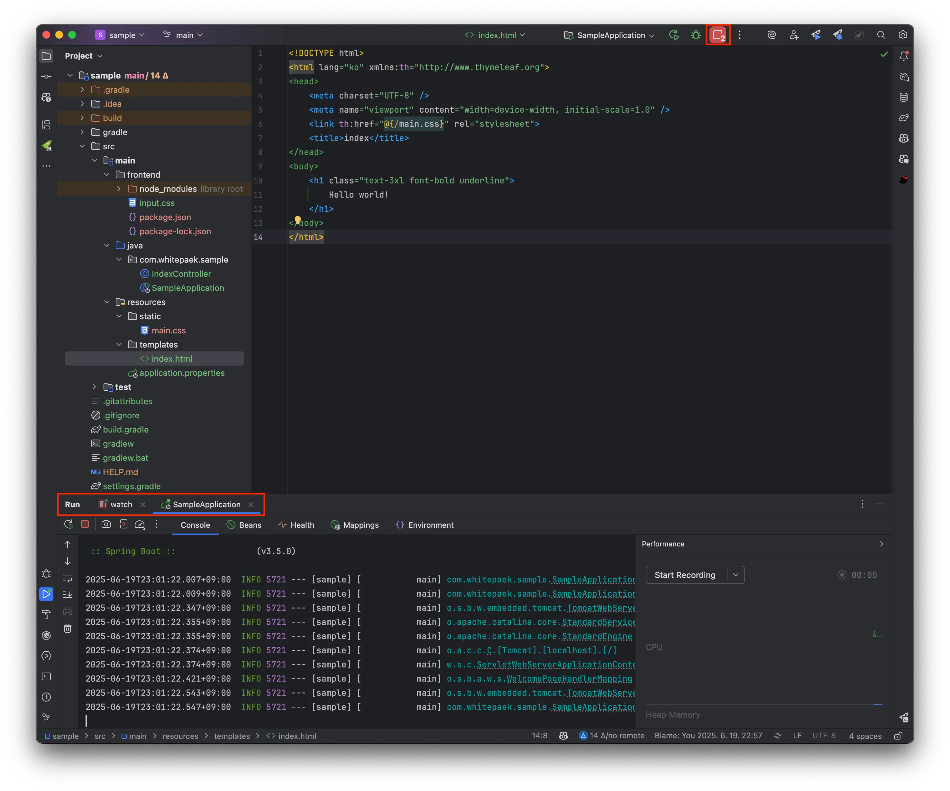Viewport: 950px width, 791px height.
Task: Expand the .gradle folder
Action: pyautogui.click(x=82, y=90)
